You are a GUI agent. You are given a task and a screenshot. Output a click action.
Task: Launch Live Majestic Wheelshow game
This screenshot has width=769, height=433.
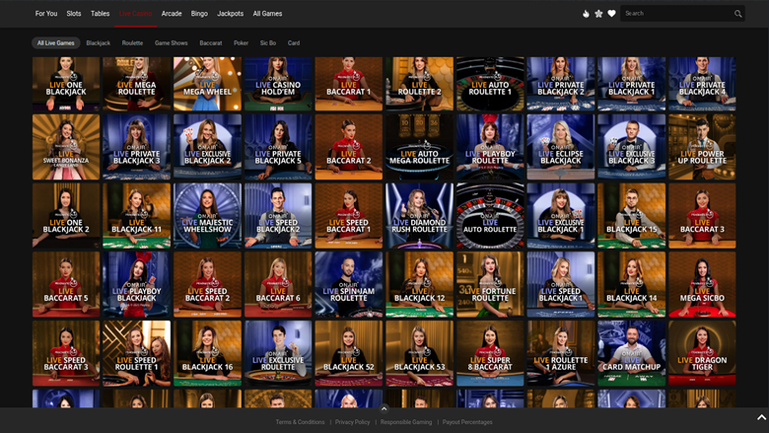[x=207, y=216]
